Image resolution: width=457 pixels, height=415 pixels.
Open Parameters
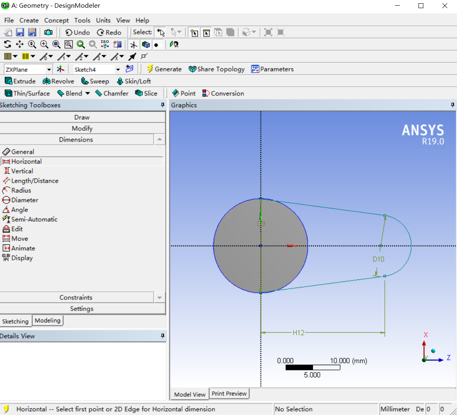coord(272,69)
